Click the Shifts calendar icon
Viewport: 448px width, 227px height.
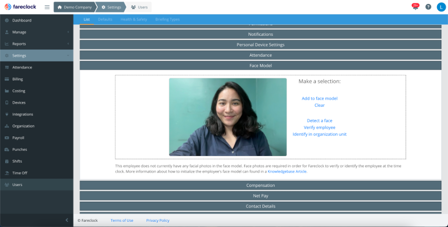pyautogui.click(x=7, y=161)
